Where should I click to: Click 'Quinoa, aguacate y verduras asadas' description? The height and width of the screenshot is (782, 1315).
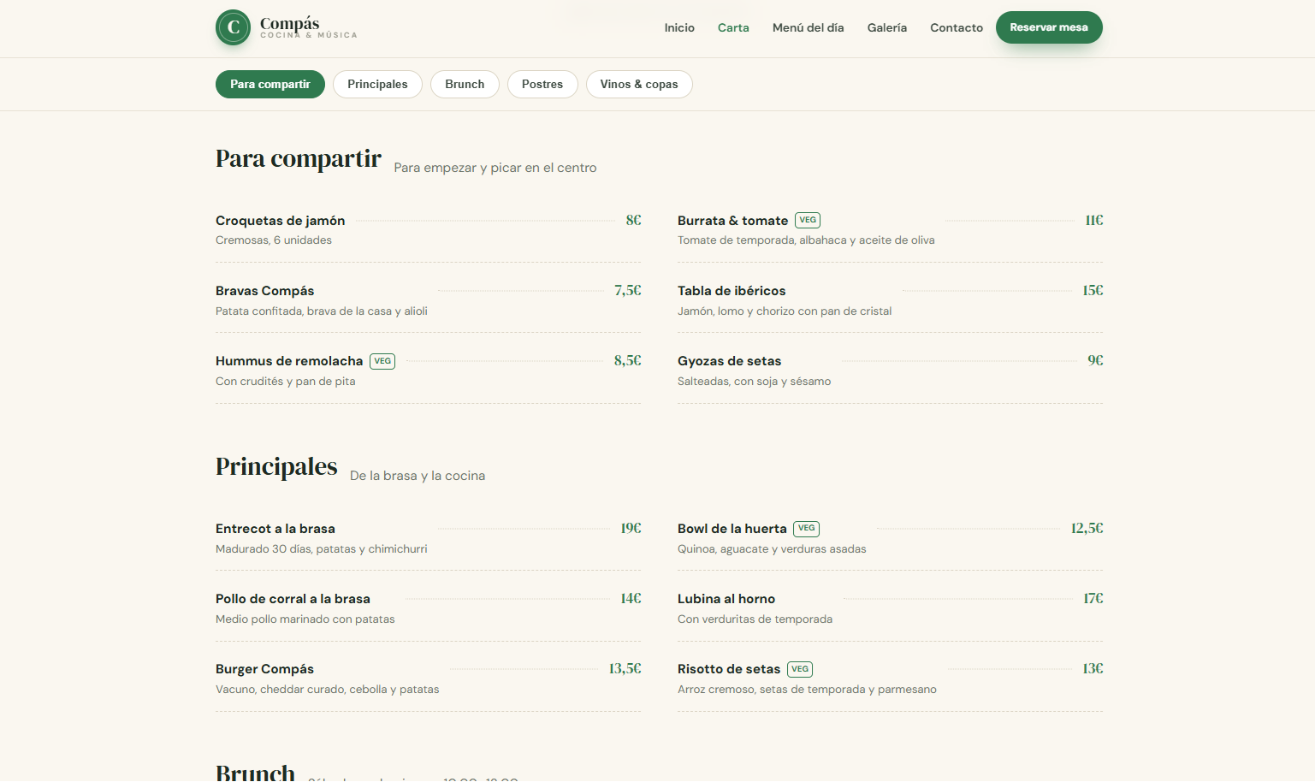tap(772, 549)
